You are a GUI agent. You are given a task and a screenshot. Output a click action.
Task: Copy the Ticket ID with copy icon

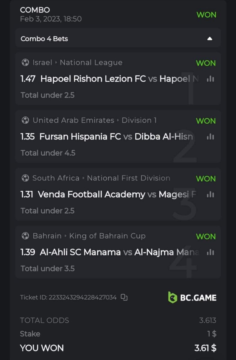124,297
